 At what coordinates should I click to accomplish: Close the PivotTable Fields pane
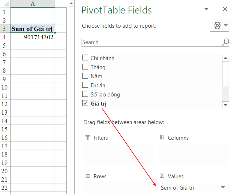(225, 9)
